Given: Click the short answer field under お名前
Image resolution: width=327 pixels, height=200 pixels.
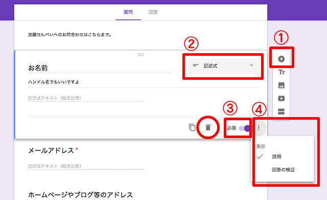Looking at the screenshot, I should pos(86,98).
